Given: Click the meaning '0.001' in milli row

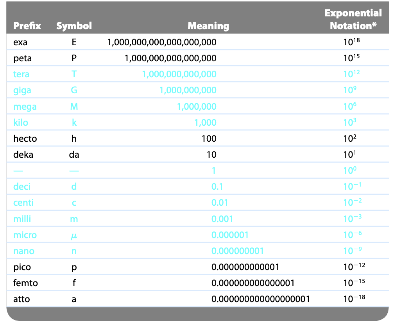Looking at the screenshot, I should [222, 219].
